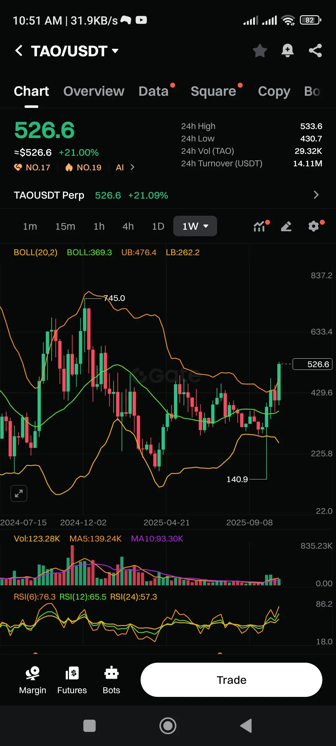Tap the back arrow beside TAO/USDT
This screenshot has height=746, width=336.
19,51
